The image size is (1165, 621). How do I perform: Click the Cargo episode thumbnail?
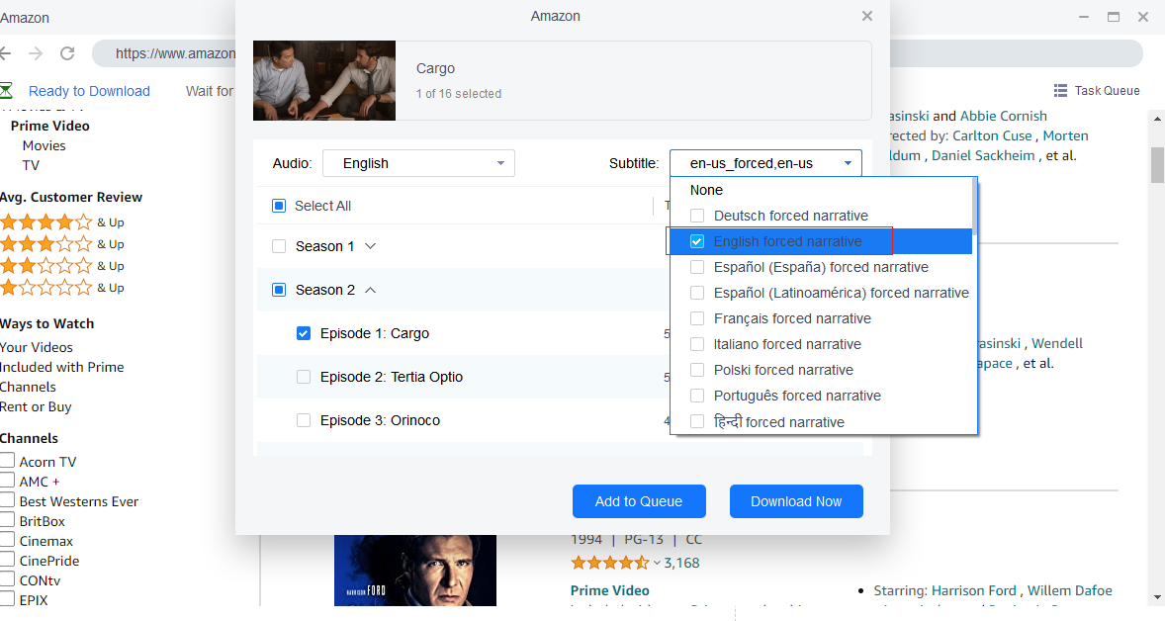coord(324,80)
